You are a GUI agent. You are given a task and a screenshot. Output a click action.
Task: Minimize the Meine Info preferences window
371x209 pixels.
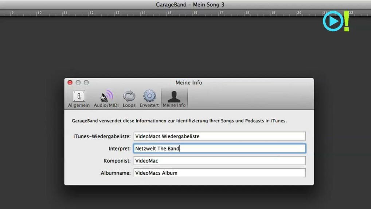78,82
